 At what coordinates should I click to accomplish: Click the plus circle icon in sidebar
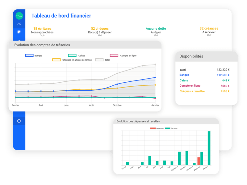[19, 121]
